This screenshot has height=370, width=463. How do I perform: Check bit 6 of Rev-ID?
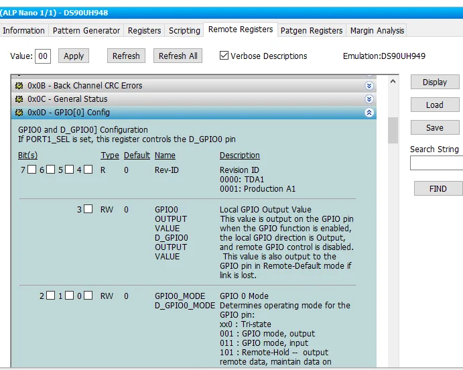[x=50, y=170]
